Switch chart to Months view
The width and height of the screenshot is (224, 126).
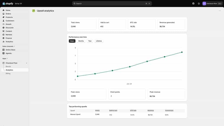point(81,41)
